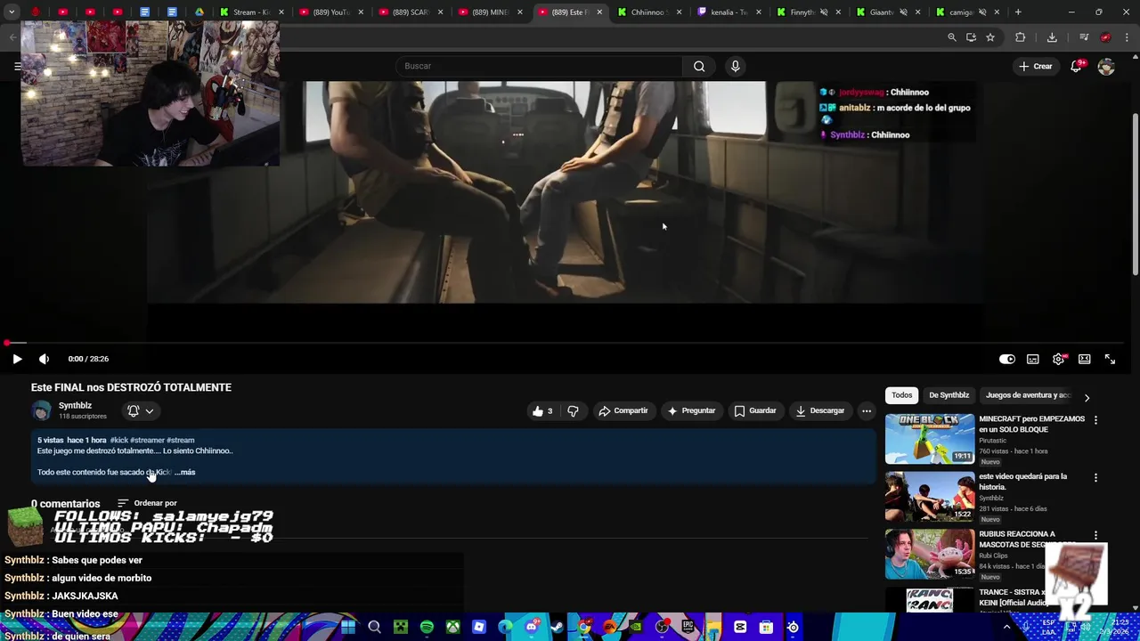Open the Chrome extensions puzzle icon
Screen dimensions: 1140x641
(x=1021, y=37)
